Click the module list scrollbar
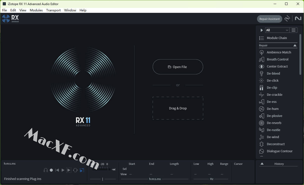 [x=300, y=54]
